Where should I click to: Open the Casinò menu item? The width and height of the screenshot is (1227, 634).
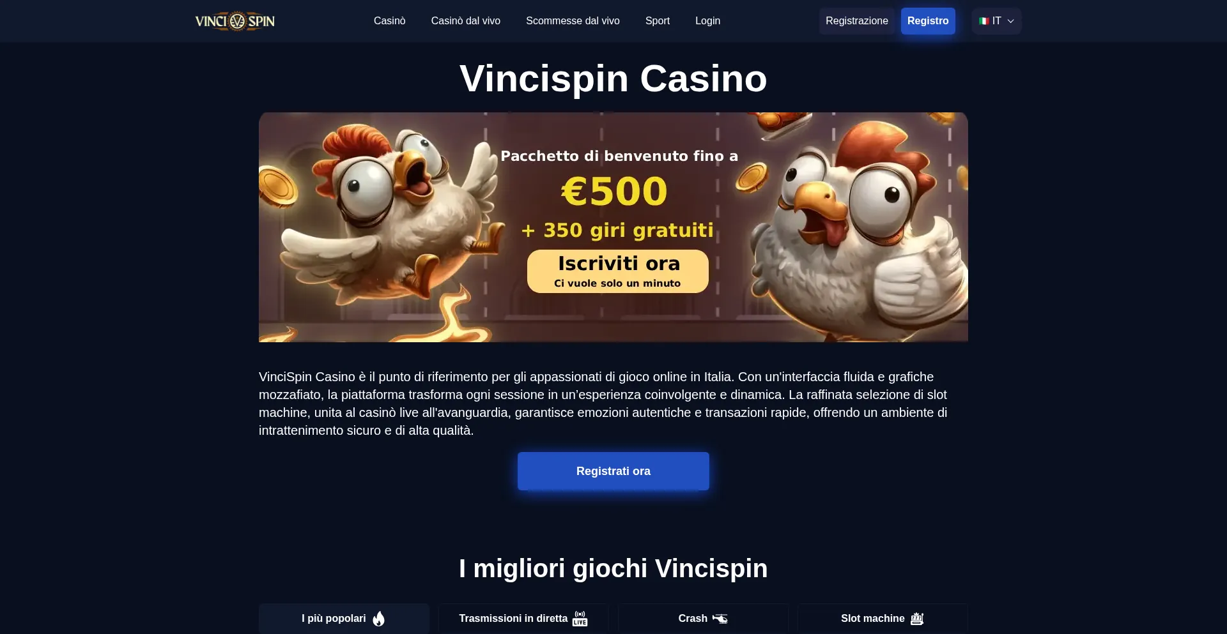click(390, 21)
